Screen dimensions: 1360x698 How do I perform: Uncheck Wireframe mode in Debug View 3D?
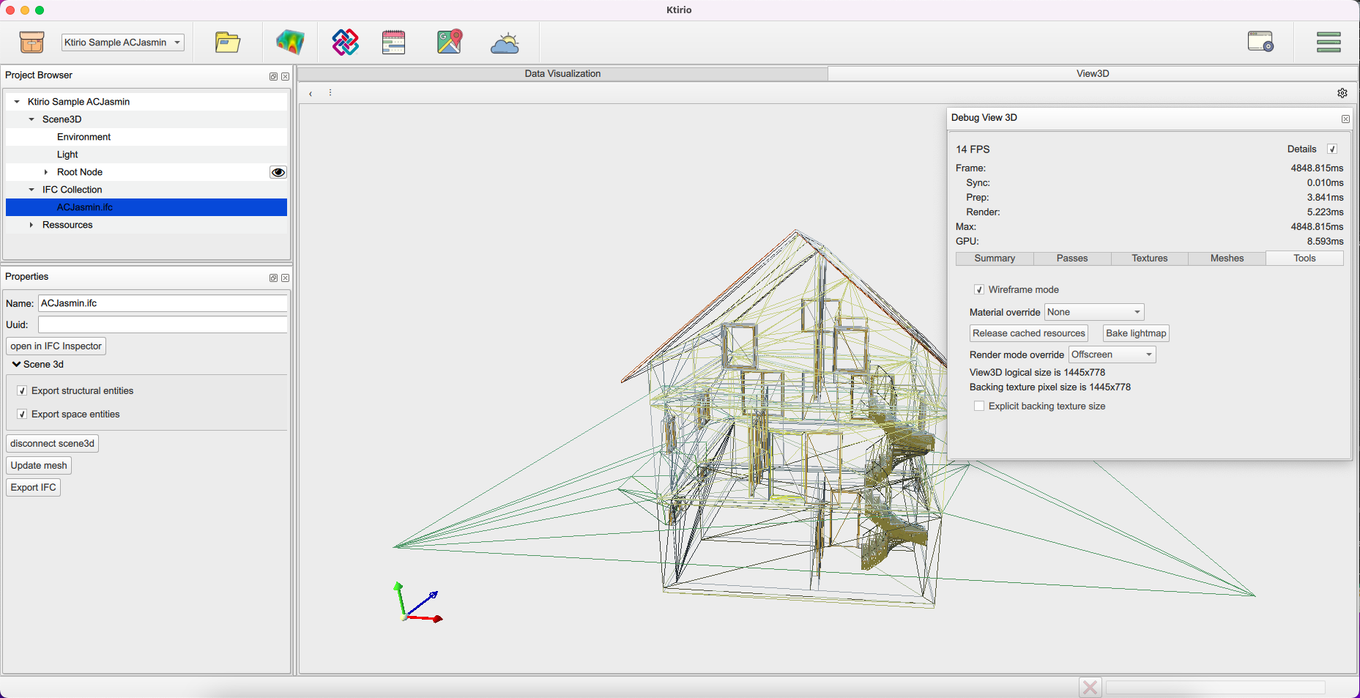coord(979,289)
